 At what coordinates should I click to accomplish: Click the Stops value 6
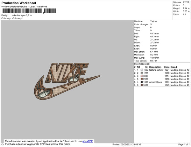[x=151, y=27]
